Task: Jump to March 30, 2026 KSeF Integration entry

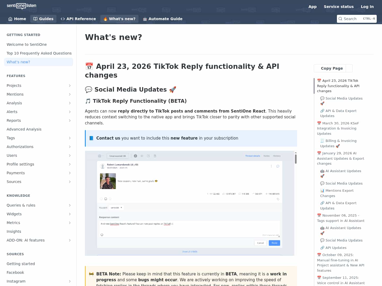Action: coord(338,128)
